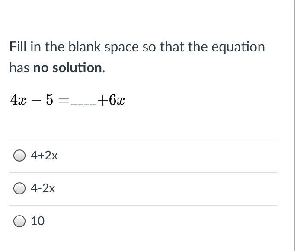
Task: Select the 4+2x radio button
Action: [19, 156]
